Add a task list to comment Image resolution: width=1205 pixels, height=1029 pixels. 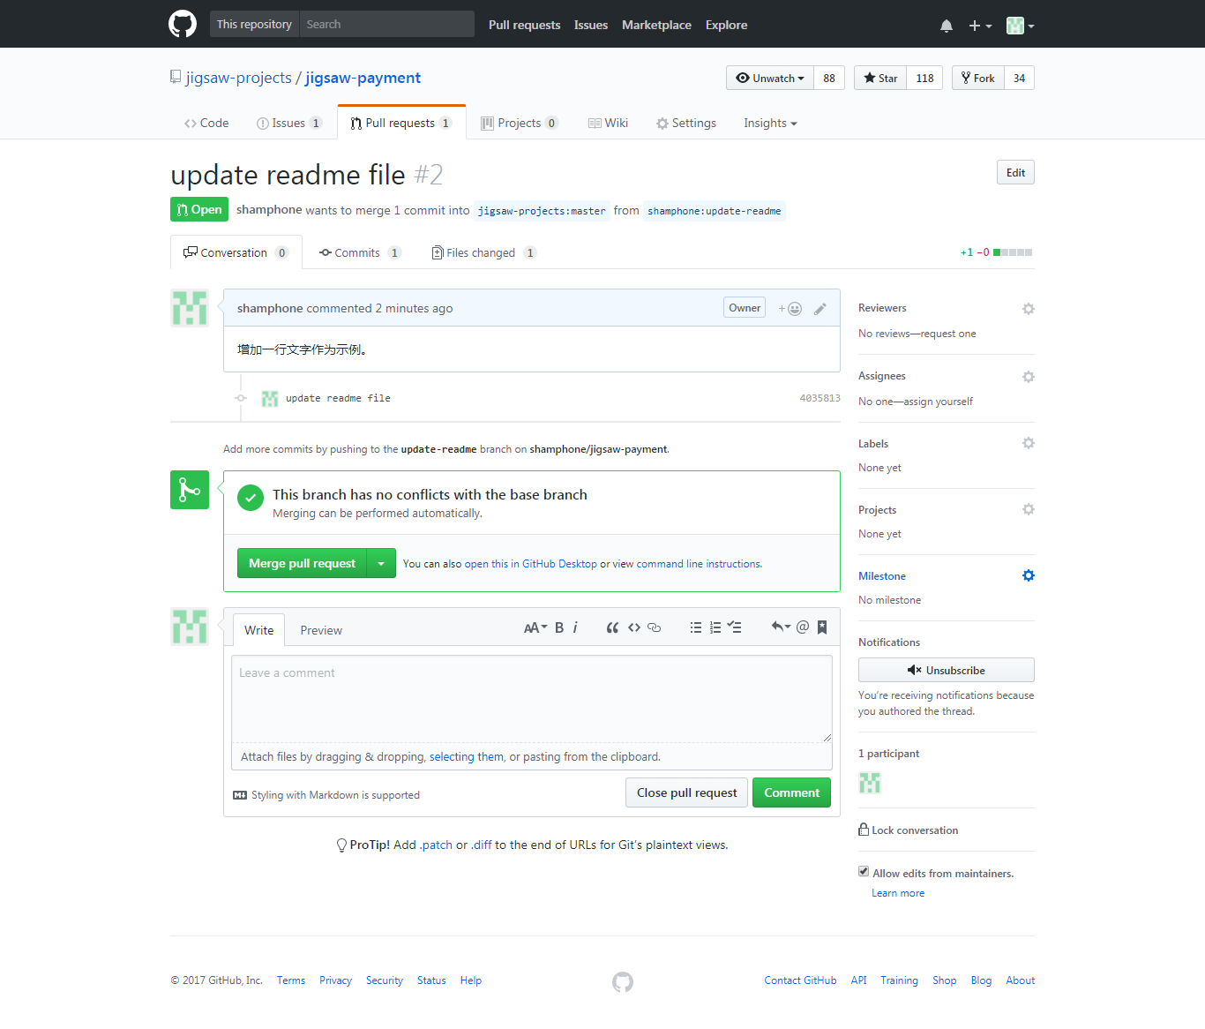click(x=735, y=627)
